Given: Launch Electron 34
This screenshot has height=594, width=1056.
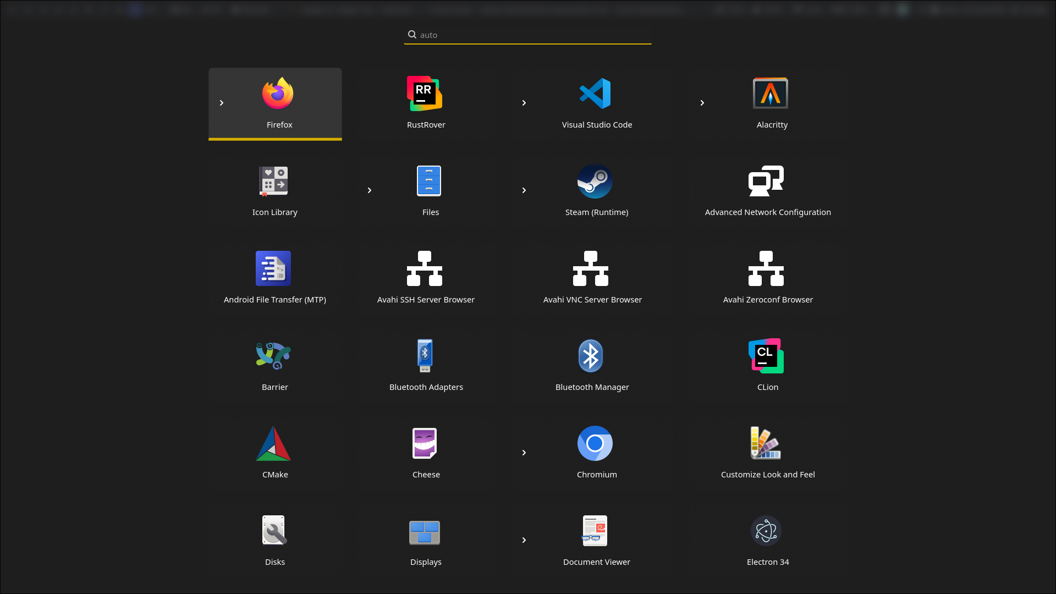Looking at the screenshot, I should (766, 531).
